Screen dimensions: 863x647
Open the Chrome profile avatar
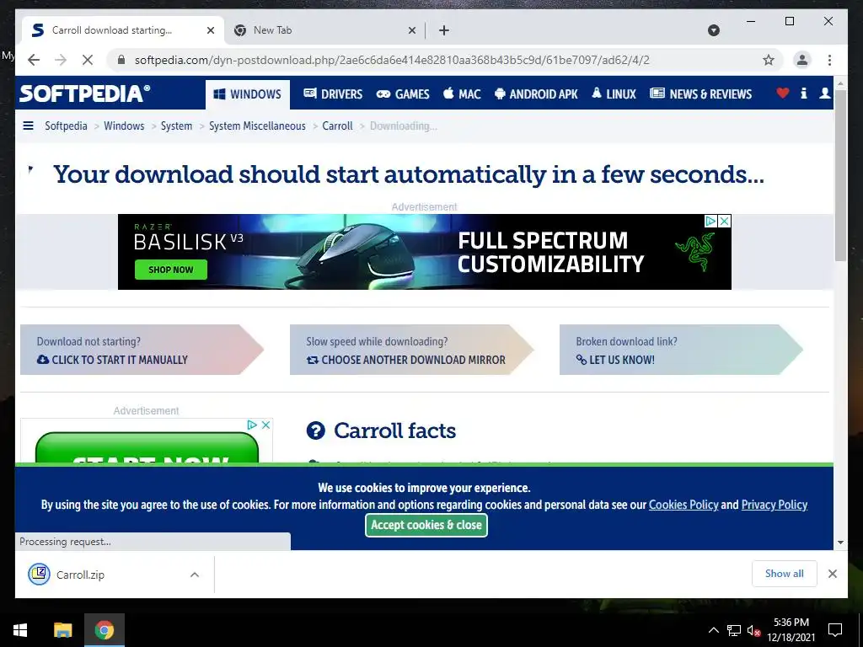click(802, 60)
